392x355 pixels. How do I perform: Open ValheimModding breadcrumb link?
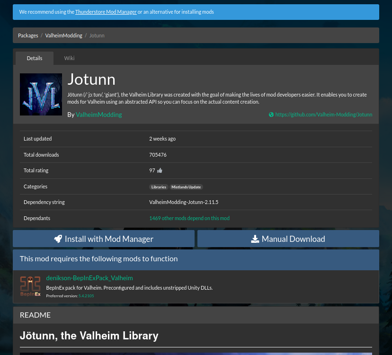[x=64, y=35]
